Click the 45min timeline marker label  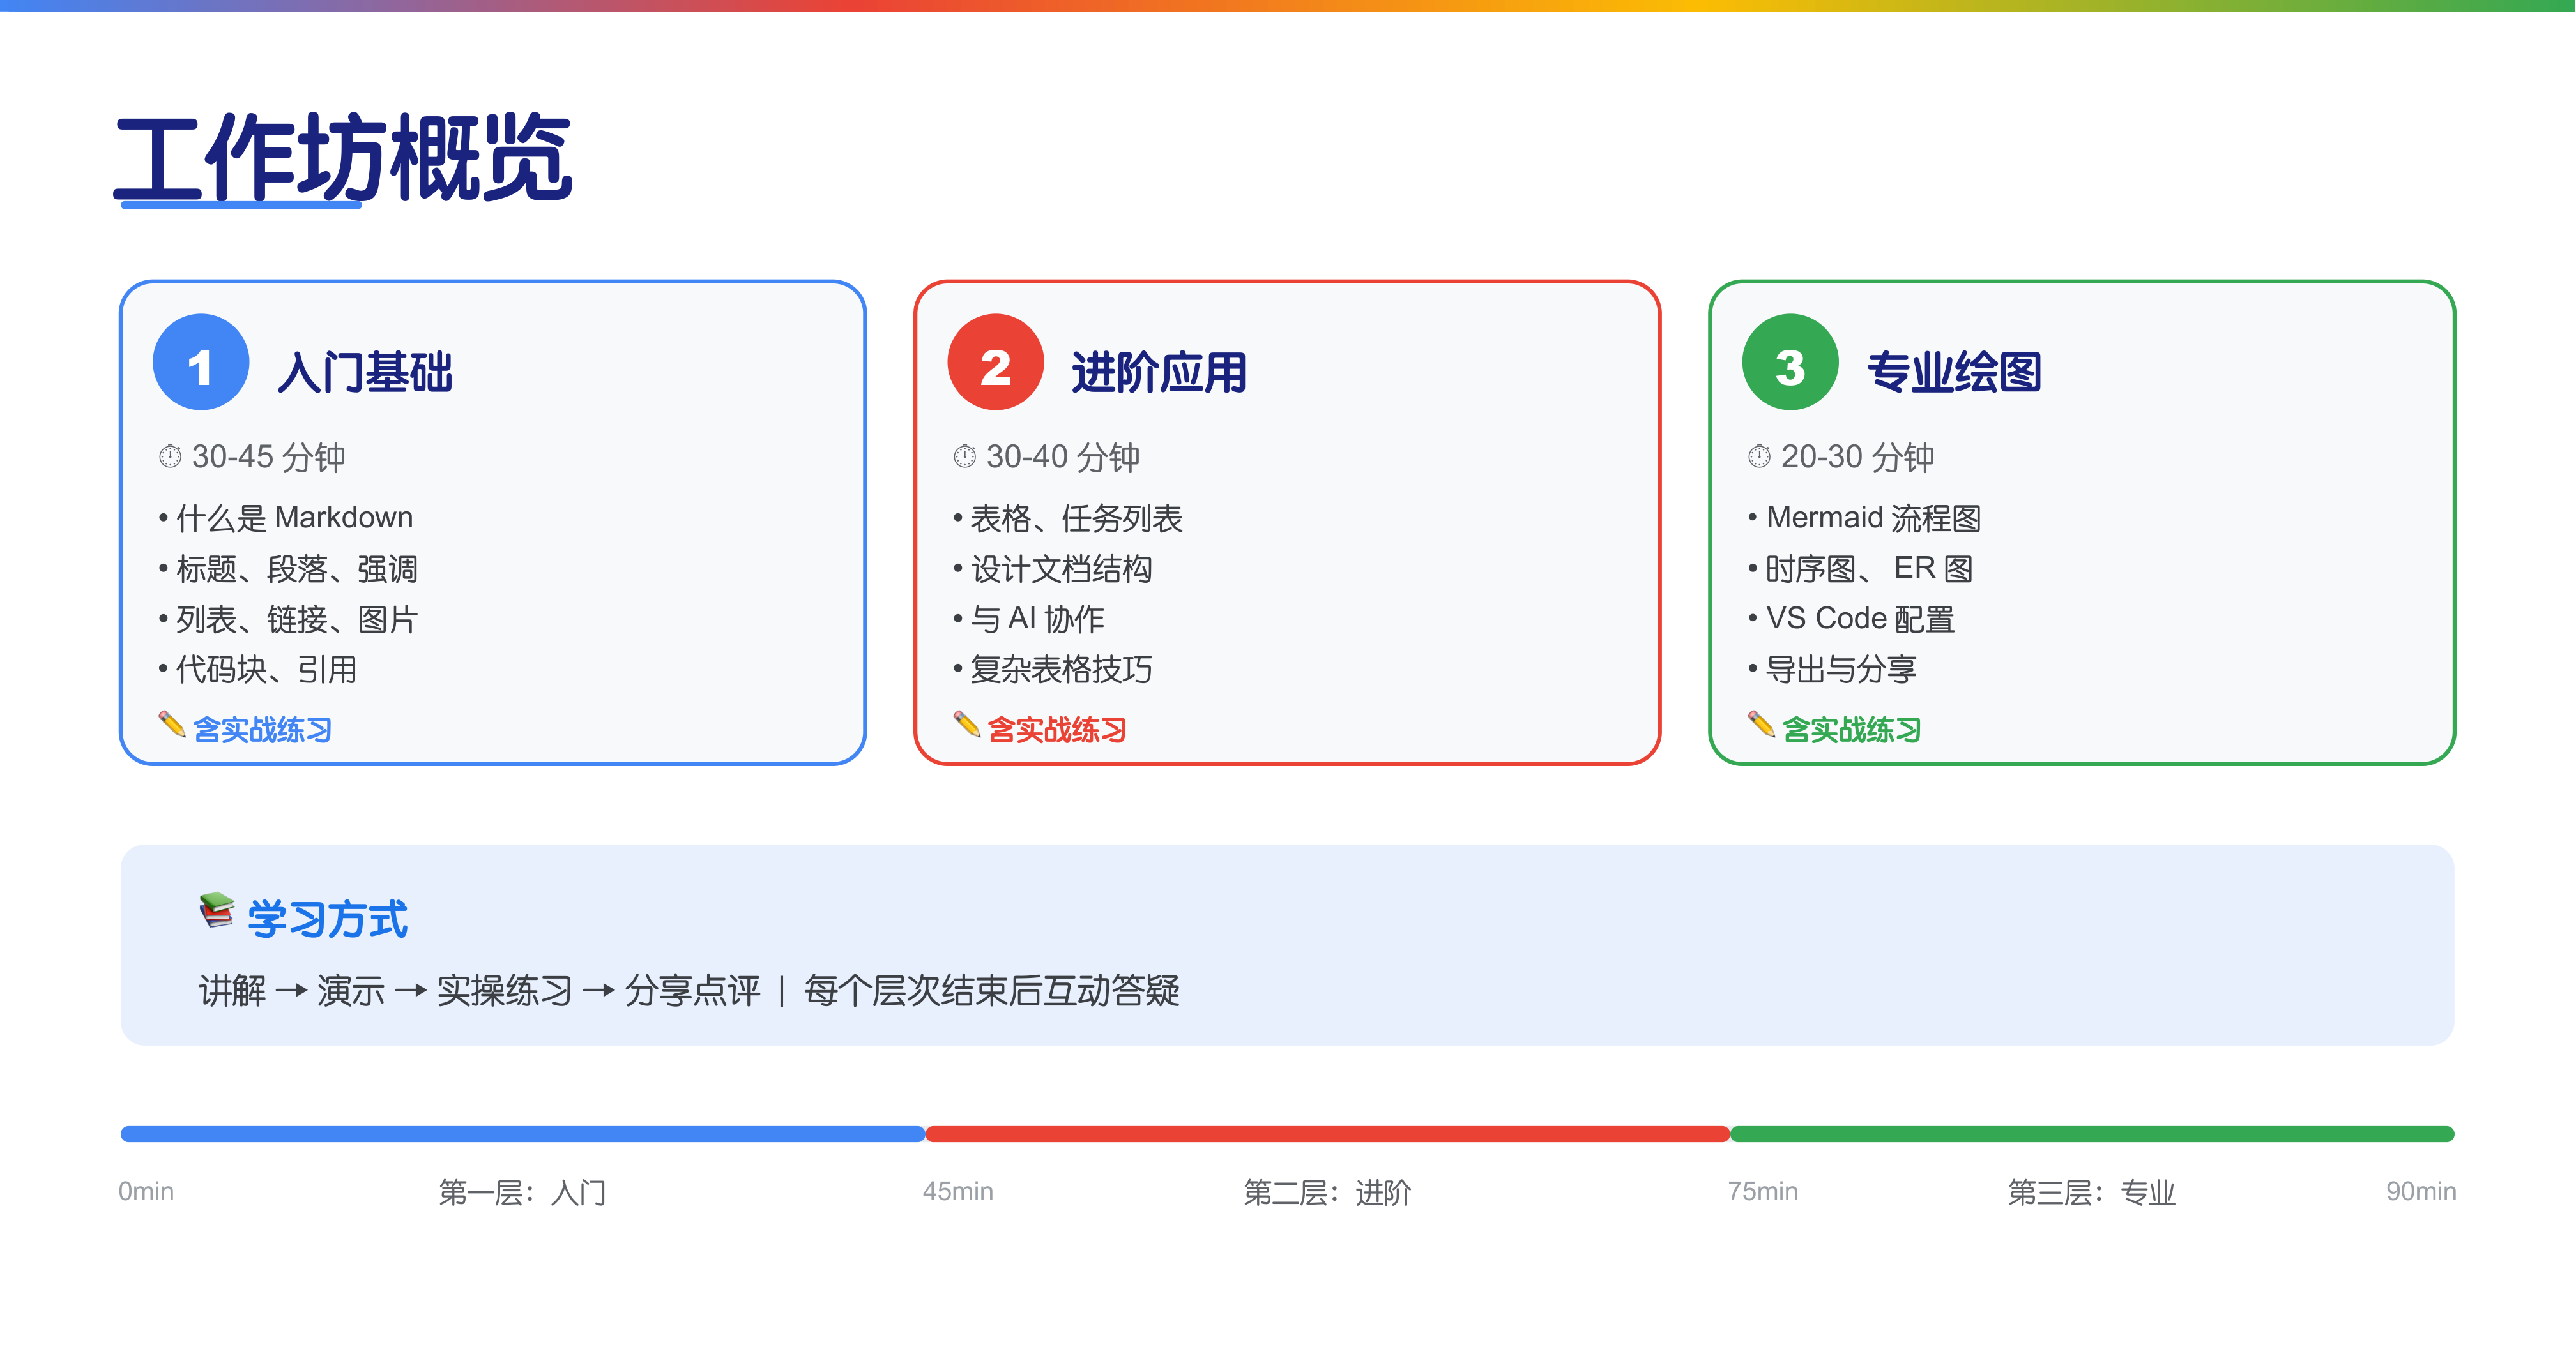(958, 1191)
